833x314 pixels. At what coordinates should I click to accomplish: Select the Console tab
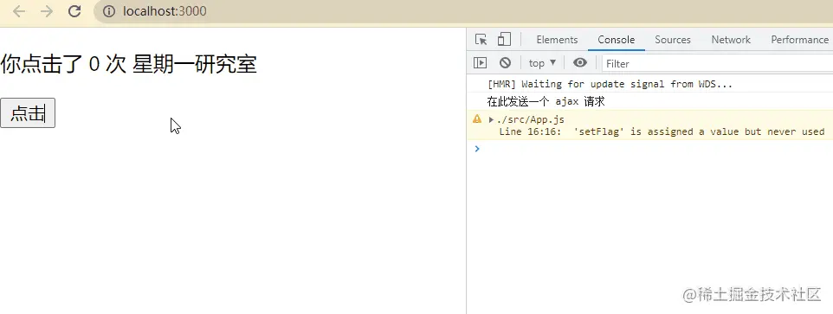(x=617, y=40)
